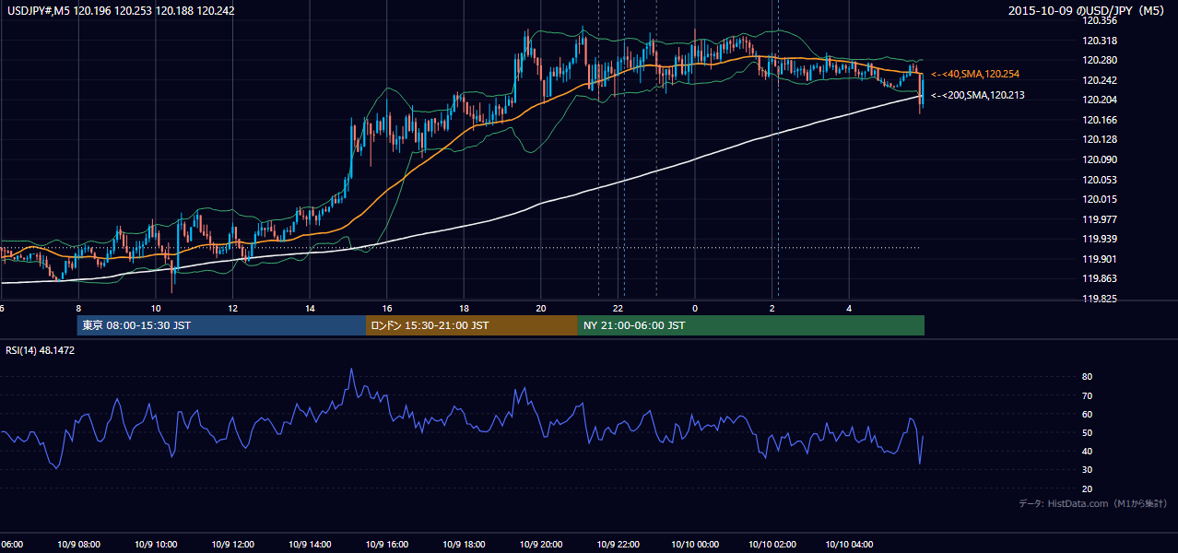Click the RSI 80 level label
The height and width of the screenshot is (553, 1178).
tap(1088, 377)
